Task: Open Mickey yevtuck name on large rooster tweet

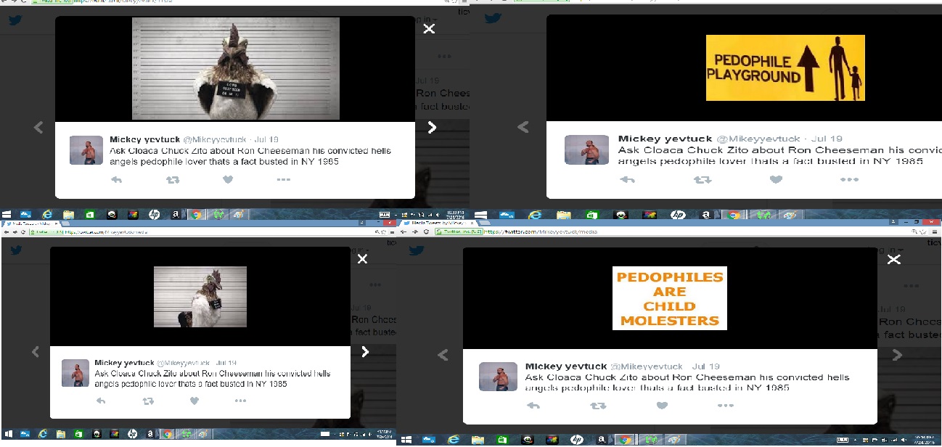Action: tap(144, 139)
